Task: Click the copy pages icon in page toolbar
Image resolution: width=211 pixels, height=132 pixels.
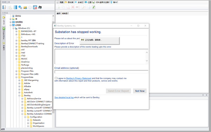Action: (x=63, y=7)
